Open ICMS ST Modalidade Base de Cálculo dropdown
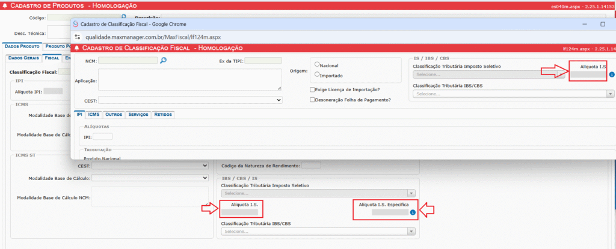The width and height of the screenshot is (616, 249). tap(150, 178)
